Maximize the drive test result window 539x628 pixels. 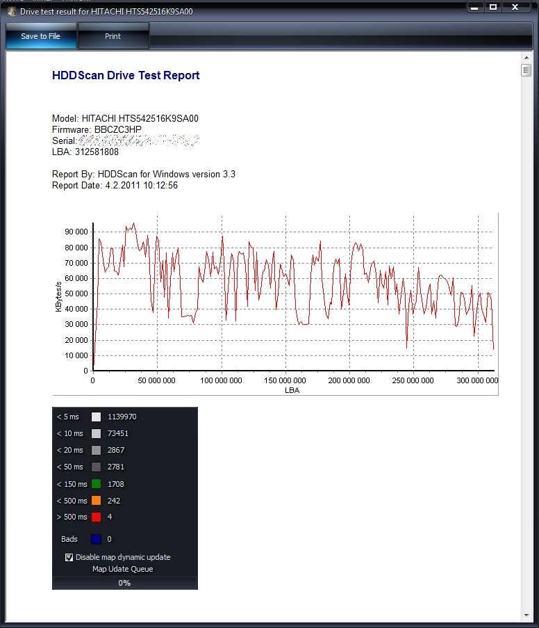tap(493, 7)
